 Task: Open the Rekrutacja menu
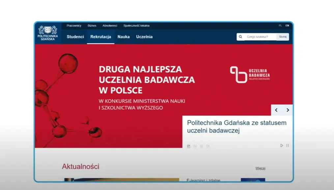[x=100, y=37]
